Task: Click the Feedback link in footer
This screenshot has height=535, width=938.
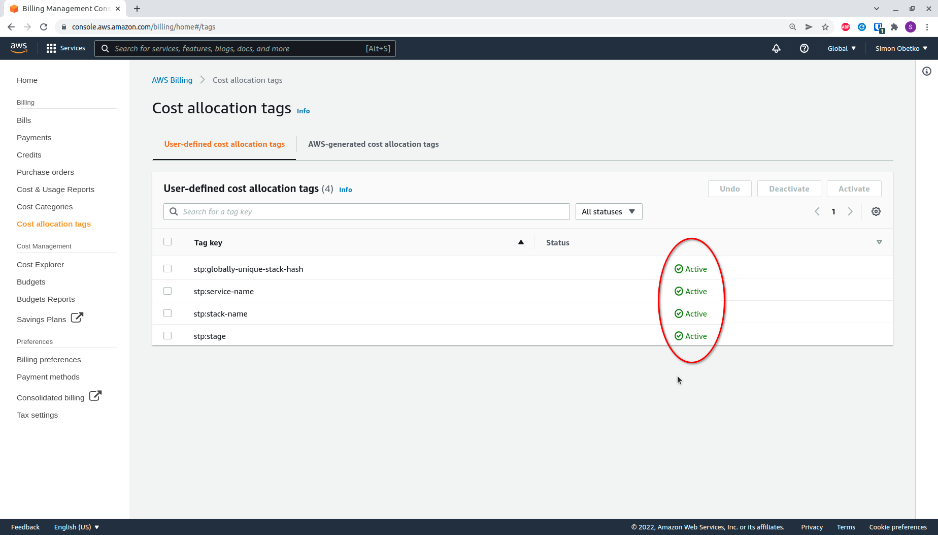Action: click(x=25, y=527)
